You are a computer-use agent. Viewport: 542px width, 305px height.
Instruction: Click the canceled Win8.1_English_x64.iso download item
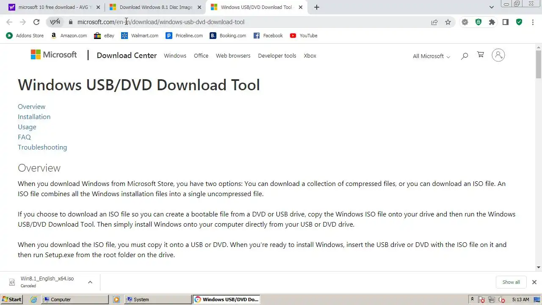[x=47, y=282]
